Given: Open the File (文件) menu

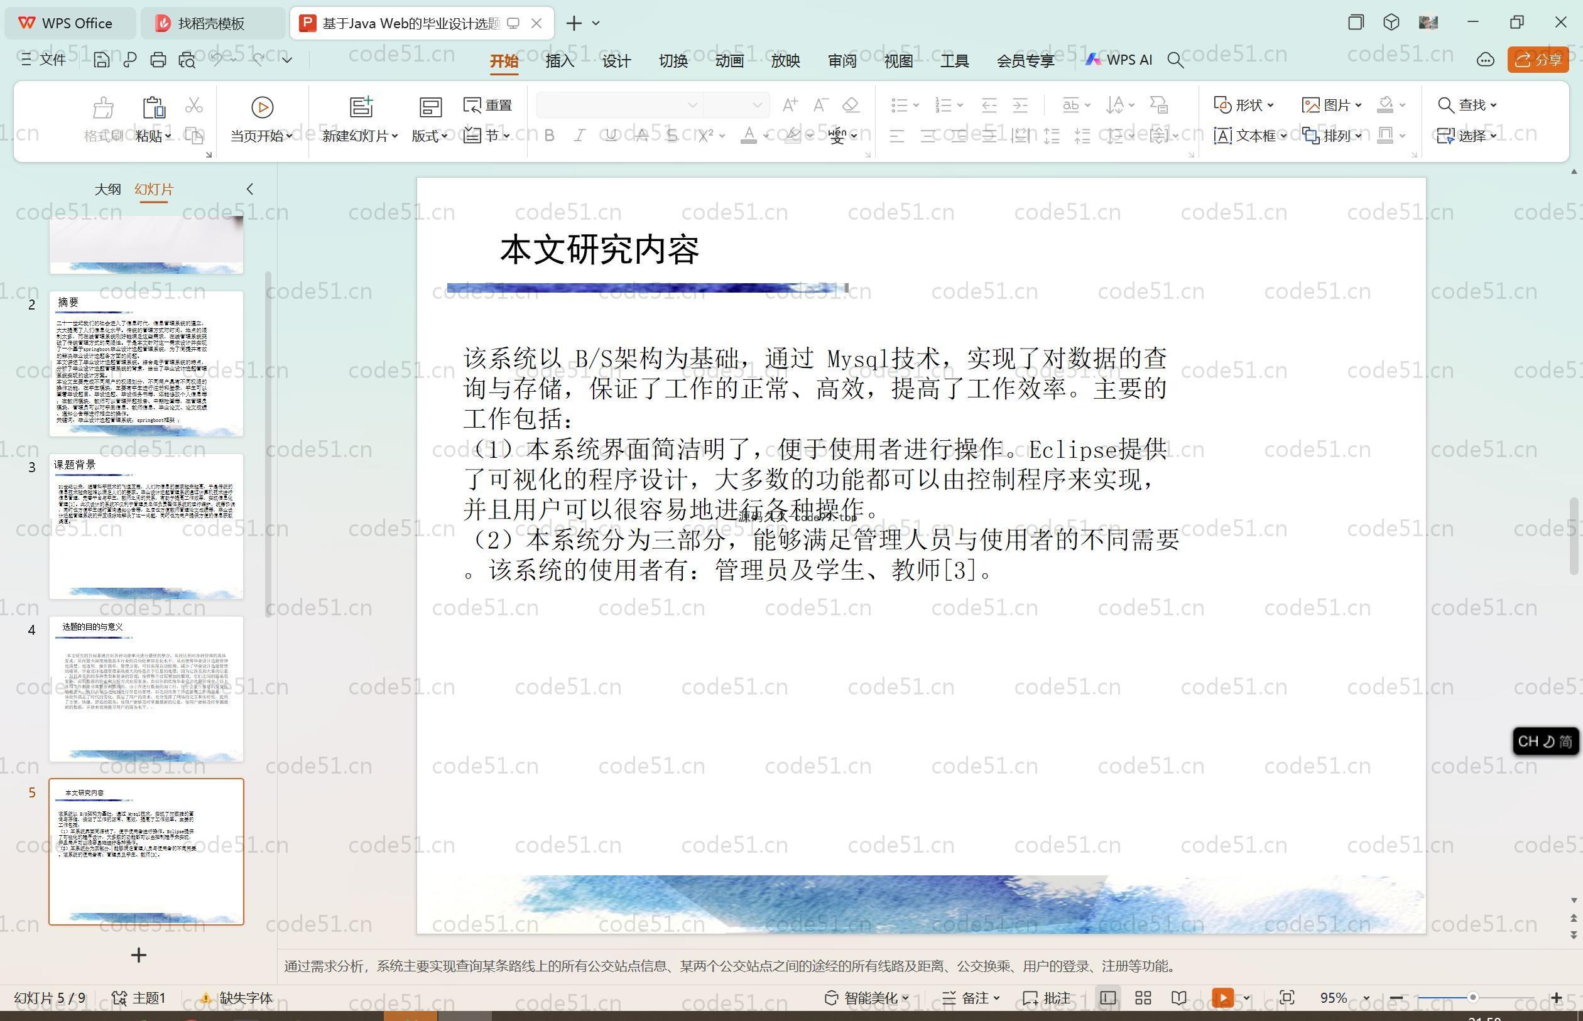Looking at the screenshot, I should pyautogui.click(x=43, y=60).
